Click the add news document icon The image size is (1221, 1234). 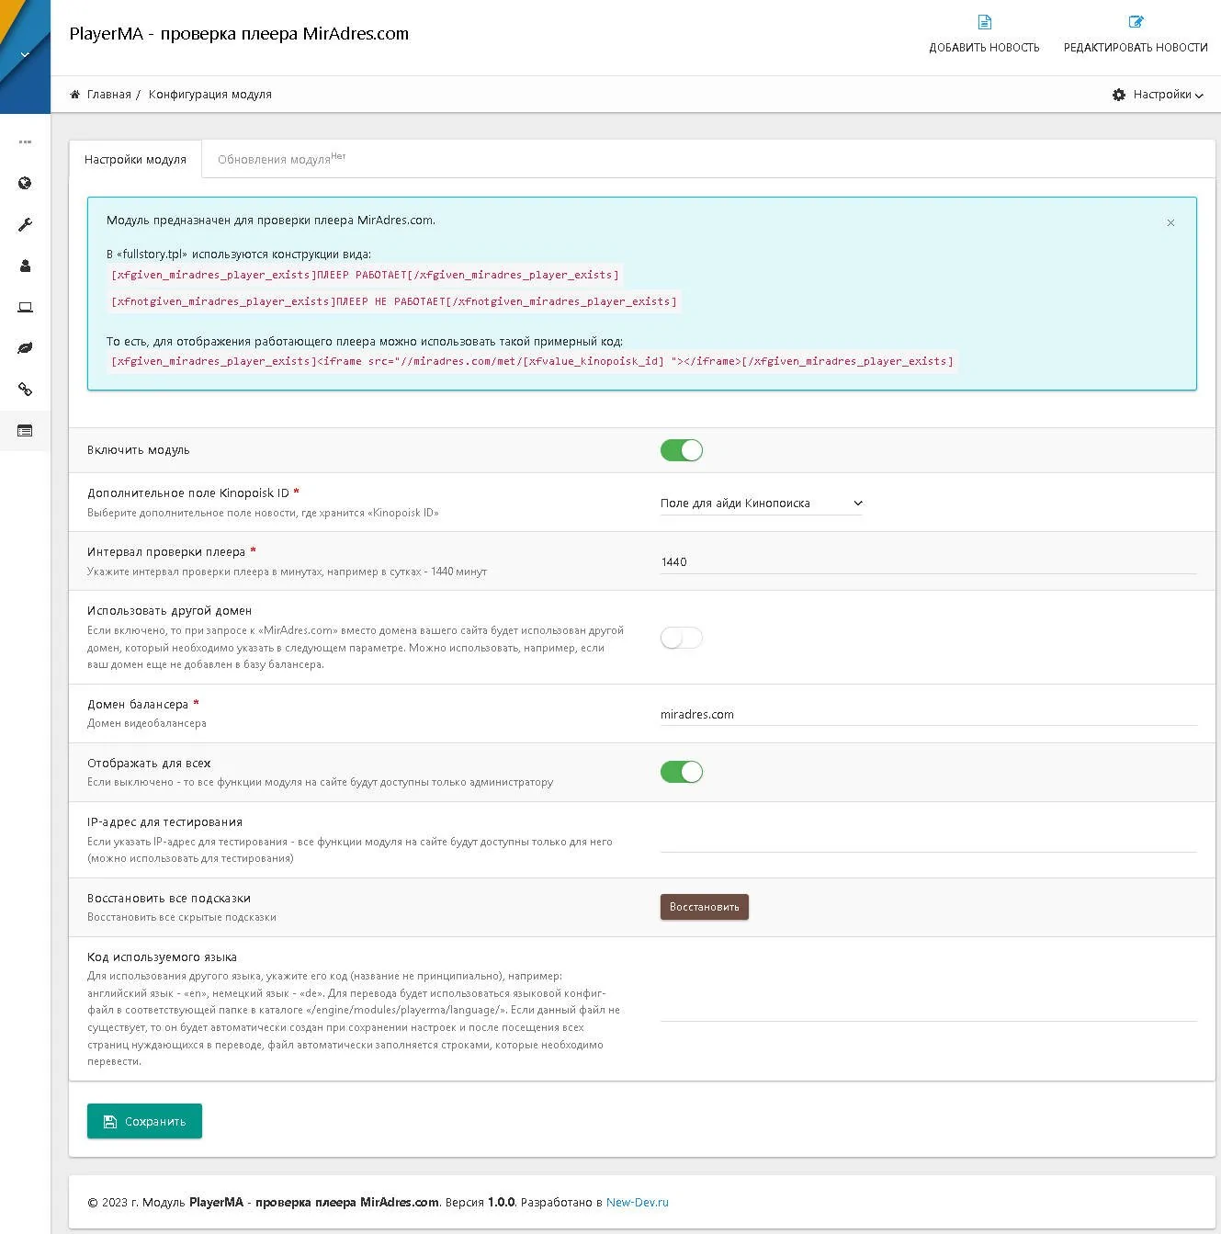click(984, 22)
